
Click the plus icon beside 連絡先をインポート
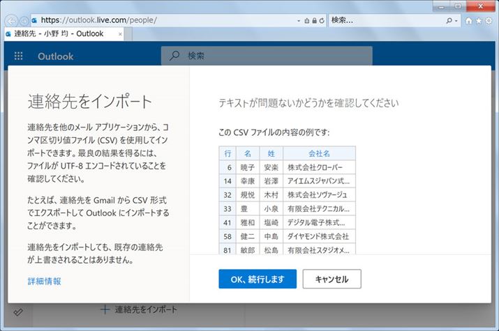coord(105,309)
